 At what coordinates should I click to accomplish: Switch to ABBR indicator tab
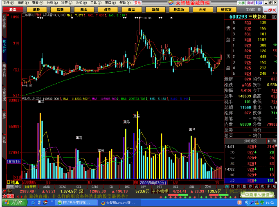[47, 187]
